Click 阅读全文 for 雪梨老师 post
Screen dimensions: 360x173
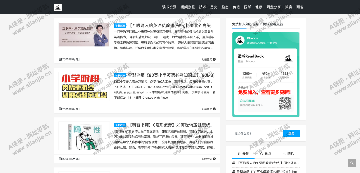pos(208,109)
